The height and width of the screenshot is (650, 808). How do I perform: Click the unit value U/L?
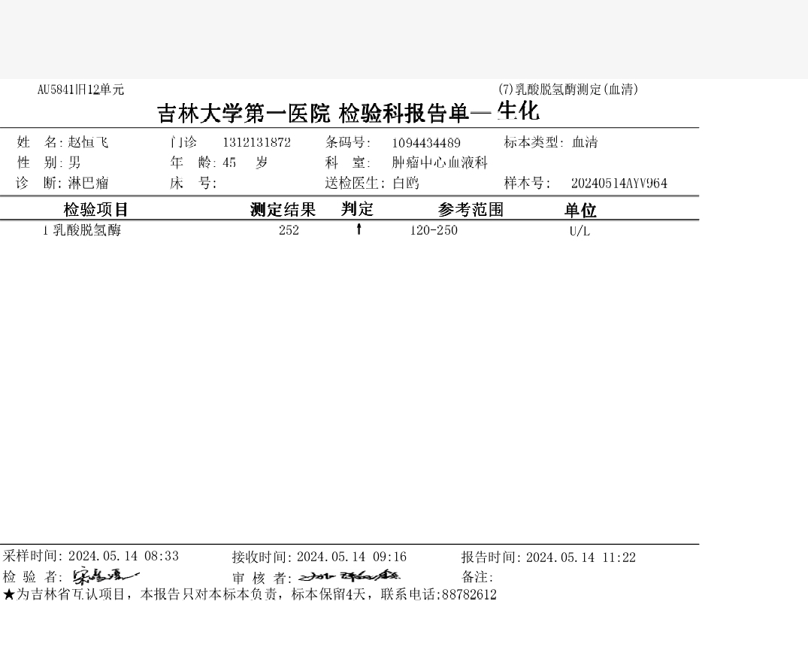(580, 231)
